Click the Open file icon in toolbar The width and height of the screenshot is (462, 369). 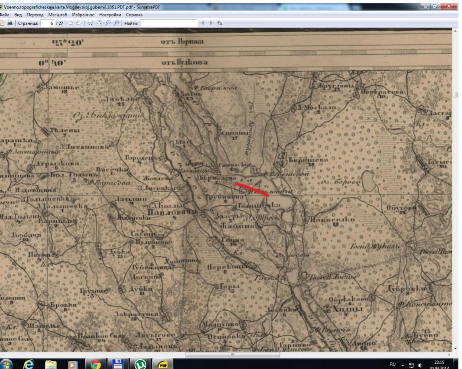click(2, 23)
